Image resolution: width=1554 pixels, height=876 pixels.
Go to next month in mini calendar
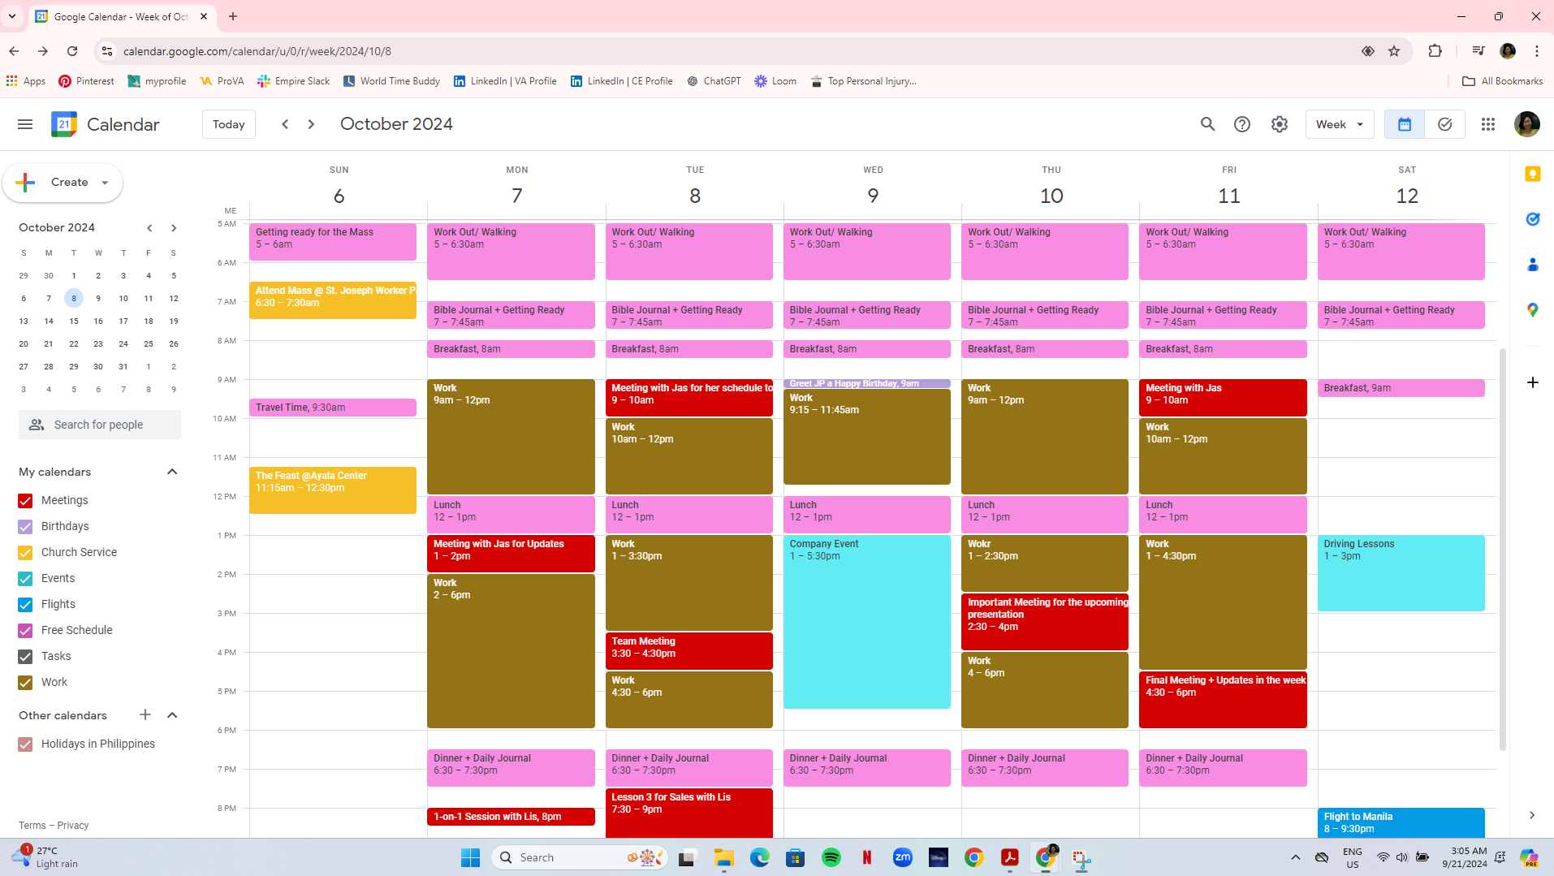pos(174,228)
